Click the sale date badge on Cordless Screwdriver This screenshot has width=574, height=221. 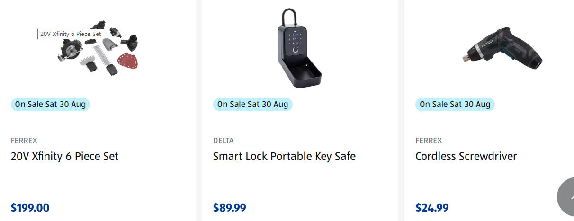click(x=455, y=104)
